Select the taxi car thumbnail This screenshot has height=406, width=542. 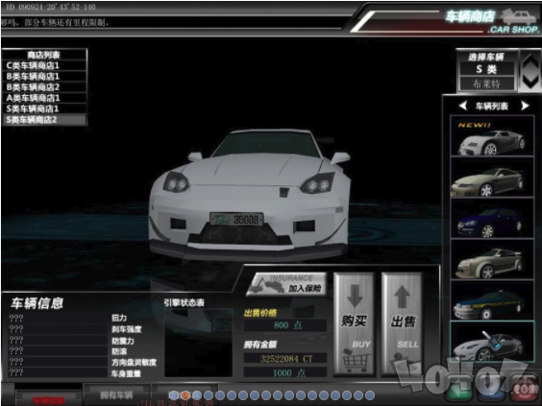coord(492,300)
